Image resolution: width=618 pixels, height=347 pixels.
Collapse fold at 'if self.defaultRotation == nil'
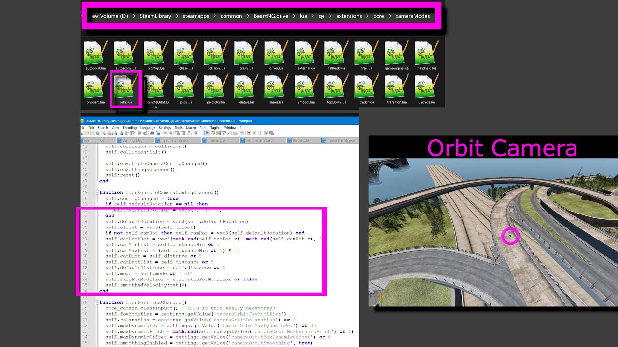point(97,204)
